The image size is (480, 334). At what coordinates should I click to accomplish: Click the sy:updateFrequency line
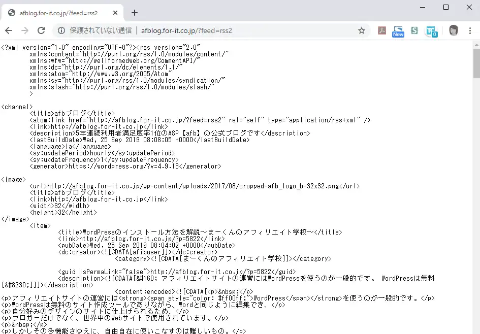point(104,160)
